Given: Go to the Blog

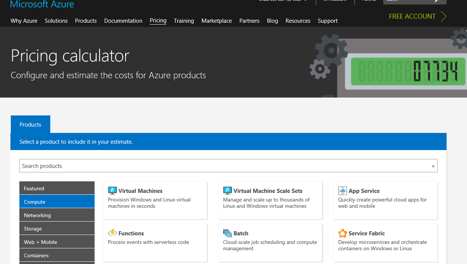Looking at the screenshot, I should tap(273, 21).
